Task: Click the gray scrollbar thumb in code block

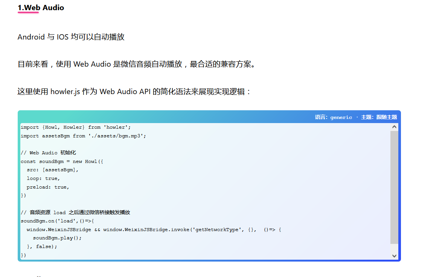Action: [x=394, y=187]
